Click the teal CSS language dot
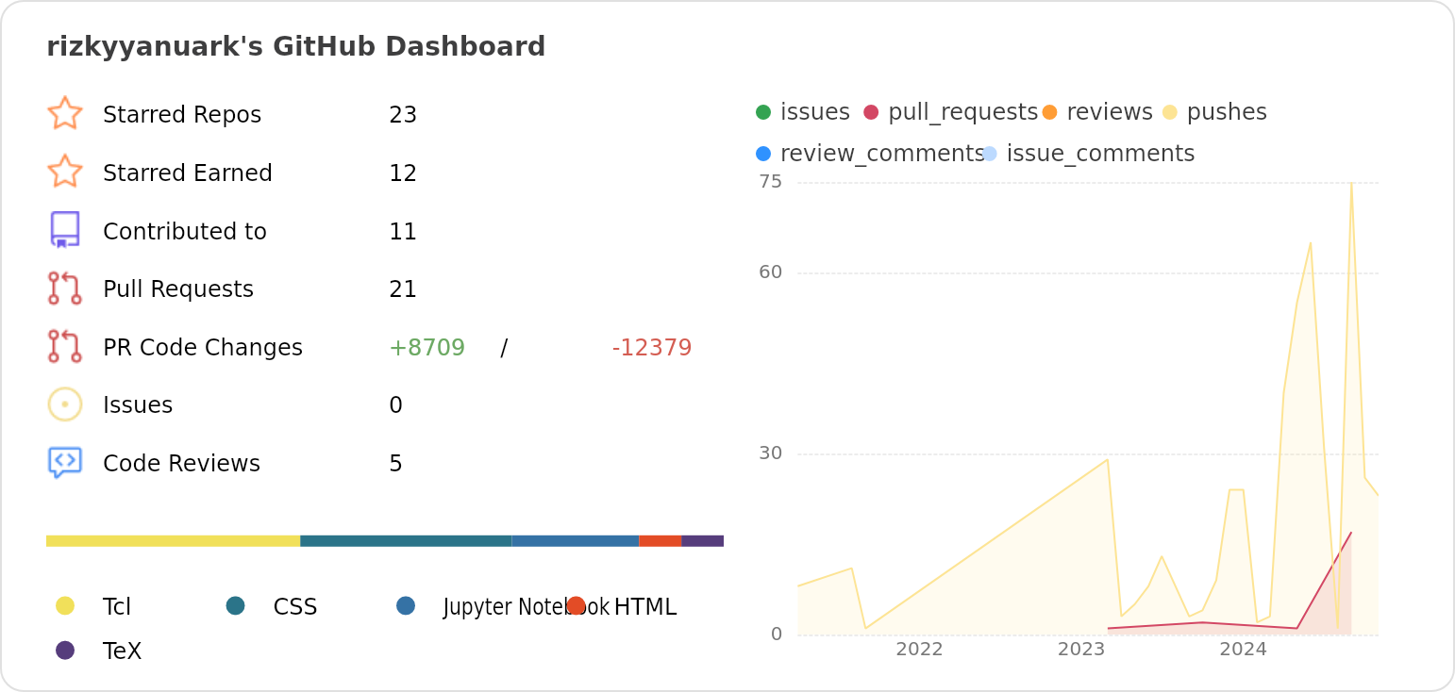The width and height of the screenshot is (1455, 692). tap(236, 605)
